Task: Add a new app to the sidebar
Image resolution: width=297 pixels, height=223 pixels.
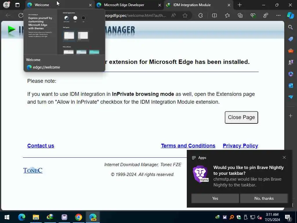Action: point(290,116)
